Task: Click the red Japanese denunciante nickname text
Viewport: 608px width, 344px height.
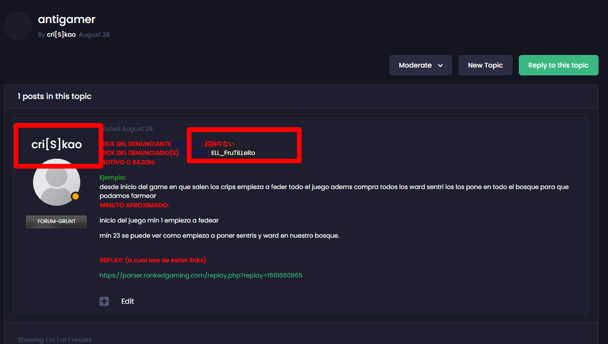Action: pyautogui.click(x=219, y=144)
